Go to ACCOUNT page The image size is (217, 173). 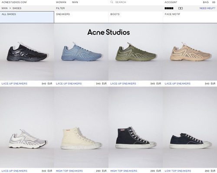pyautogui.click(x=171, y=2)
